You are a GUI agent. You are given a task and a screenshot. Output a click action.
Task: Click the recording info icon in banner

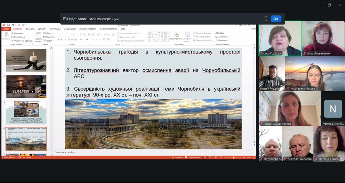point(266,19)
